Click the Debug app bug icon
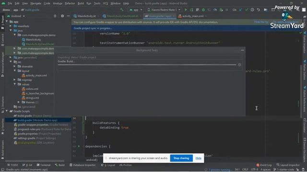 pyautogui.click(x=203, y=10)
